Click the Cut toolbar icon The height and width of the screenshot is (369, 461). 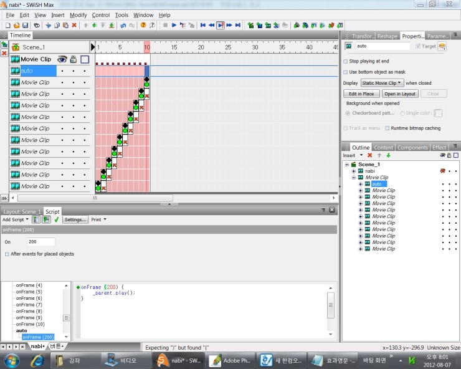pos(48,26)
